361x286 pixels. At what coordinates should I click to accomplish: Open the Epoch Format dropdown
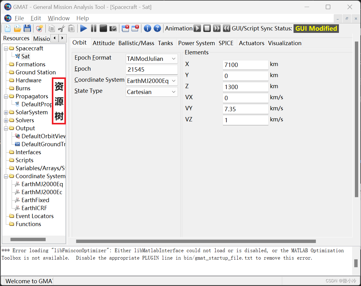152,59
